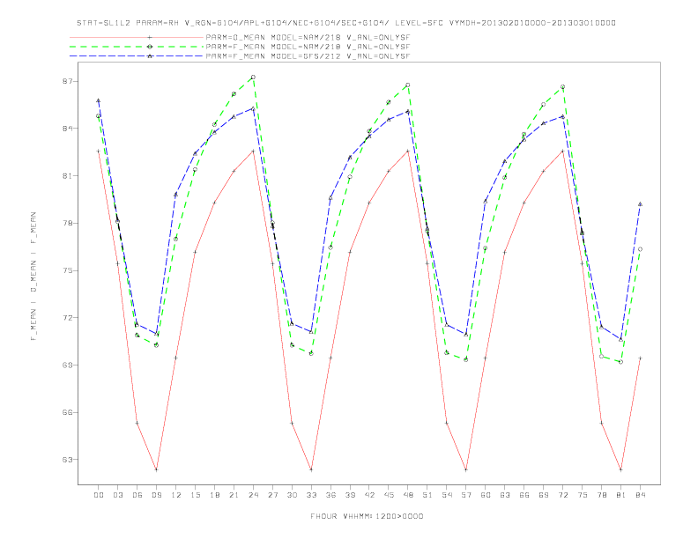
Task: Click the green dashed line sample in legend
Action: click(x=137, y=47)
